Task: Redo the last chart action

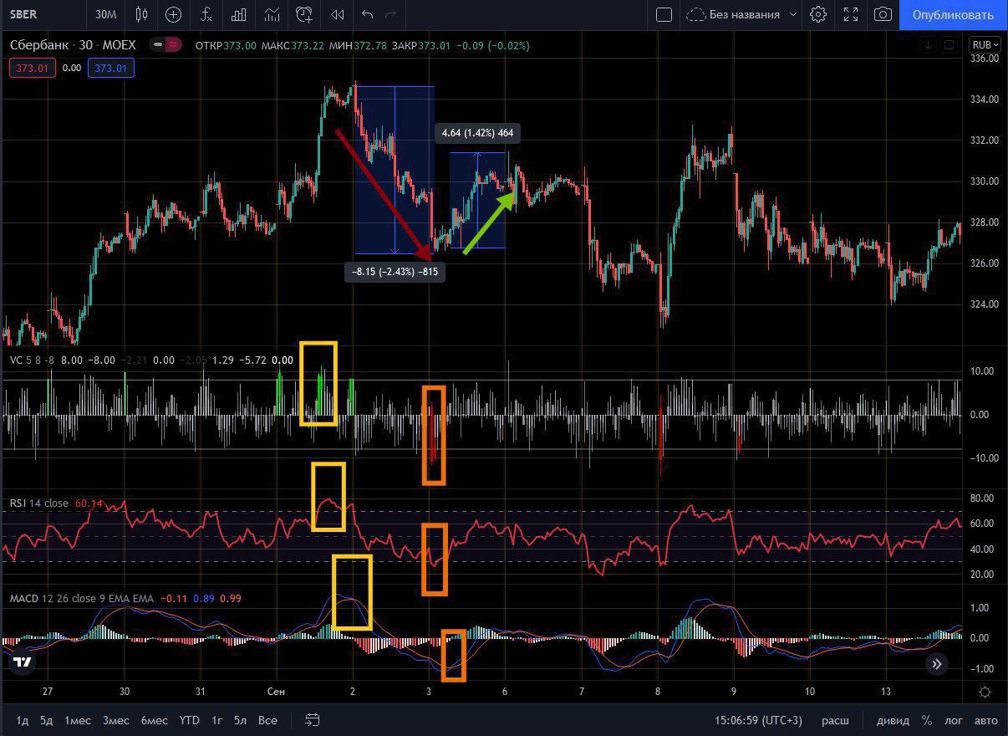Action: (390, 14)
